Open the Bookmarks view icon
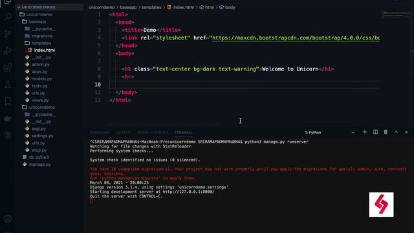 (8, 101)
